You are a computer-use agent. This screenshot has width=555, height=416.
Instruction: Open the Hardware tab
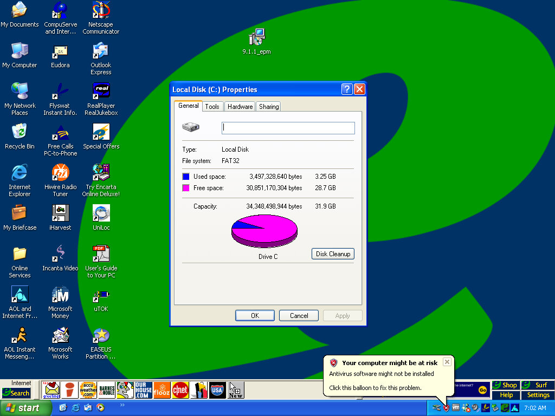tap(240, 107)
